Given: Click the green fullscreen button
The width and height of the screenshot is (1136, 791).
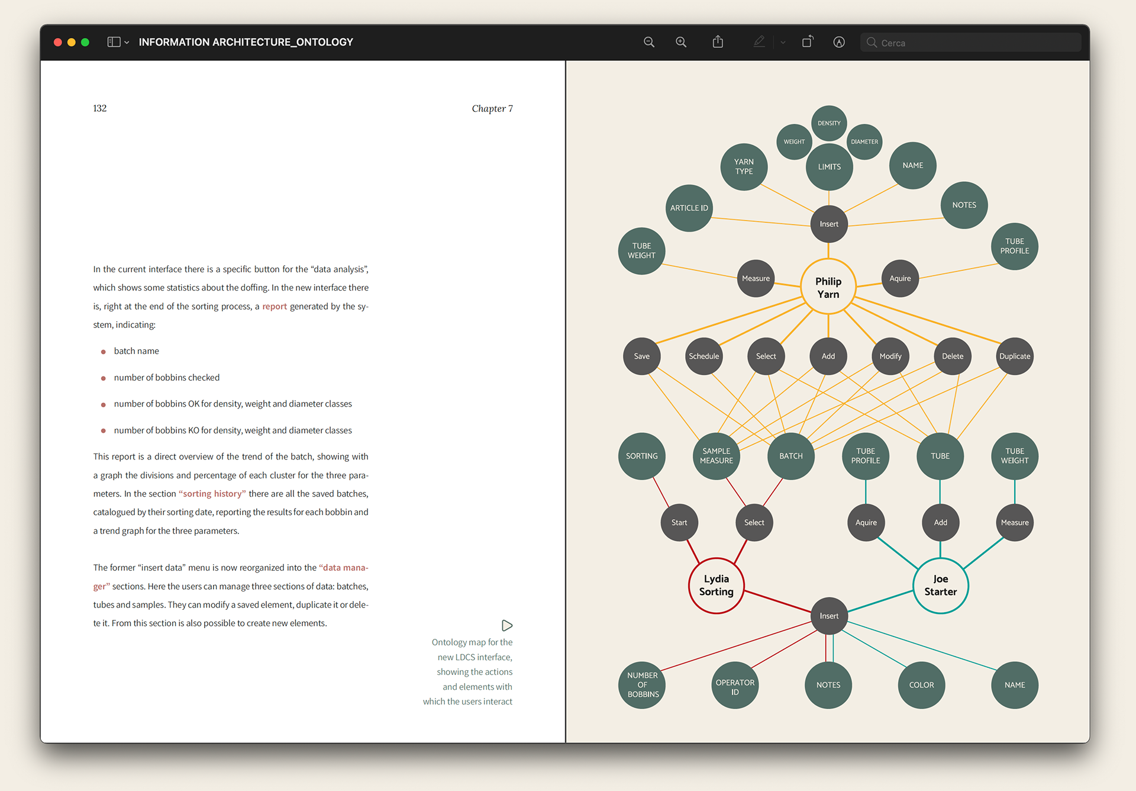Looking at the screenshot, I should pos(85,42).
